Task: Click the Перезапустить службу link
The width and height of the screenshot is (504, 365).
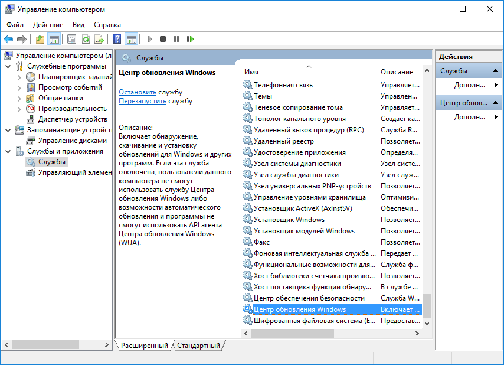Action: point(142,101)
